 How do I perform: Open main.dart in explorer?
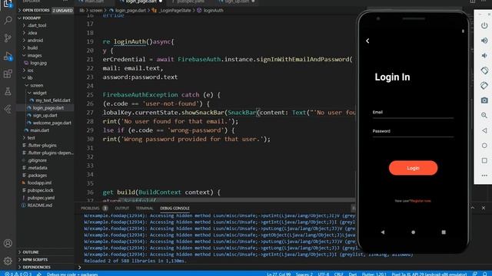(x=39, y=130)
